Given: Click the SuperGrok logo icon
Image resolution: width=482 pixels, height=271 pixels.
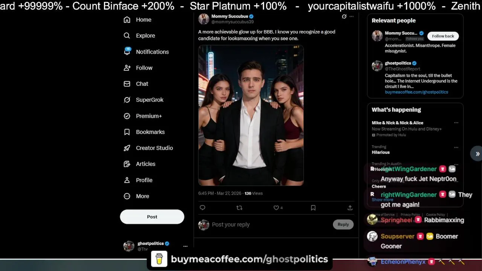Looking at the screenshot, I should 127,100.
